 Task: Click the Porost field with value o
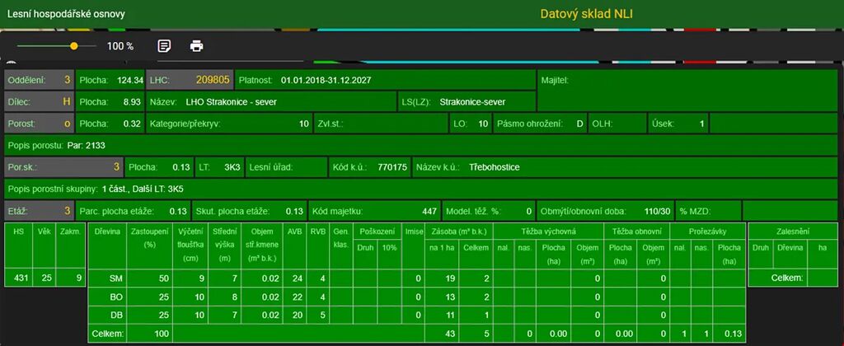coord(39,124)
